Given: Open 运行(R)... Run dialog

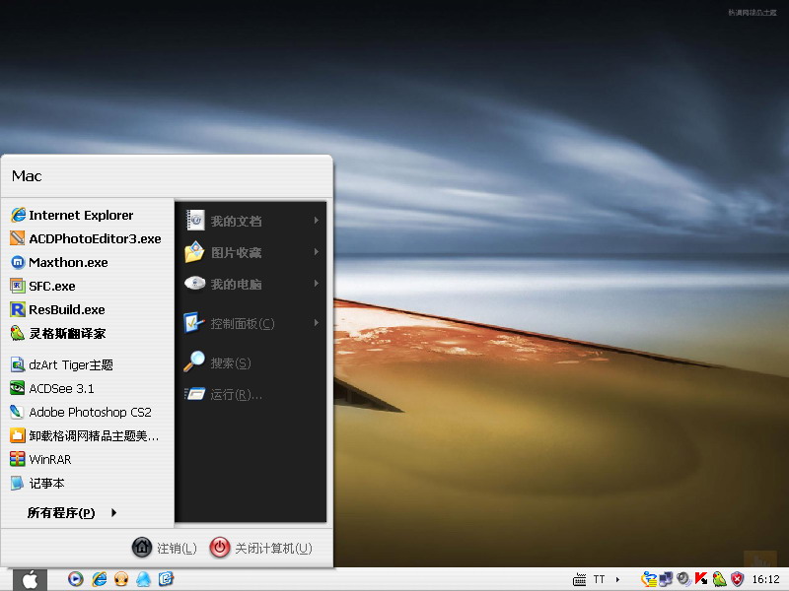Looking at the screenshot, I should point(251,394).
